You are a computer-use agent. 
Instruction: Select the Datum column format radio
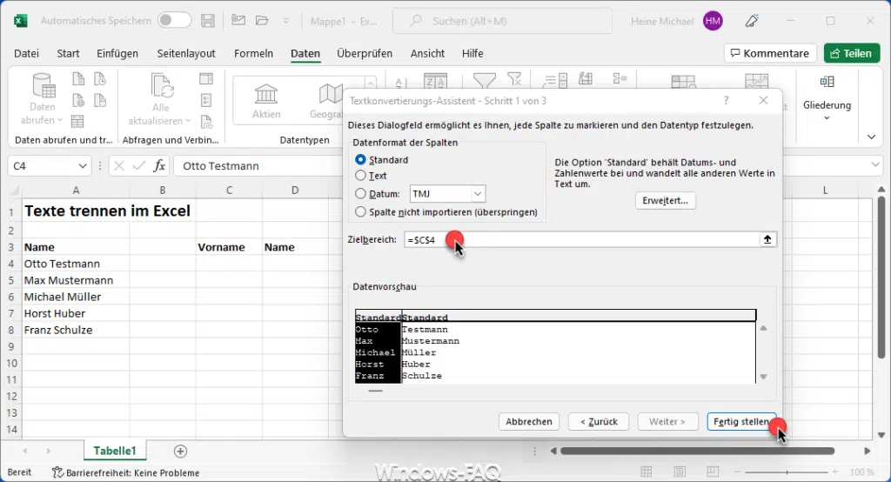click(x=360, y=194)
